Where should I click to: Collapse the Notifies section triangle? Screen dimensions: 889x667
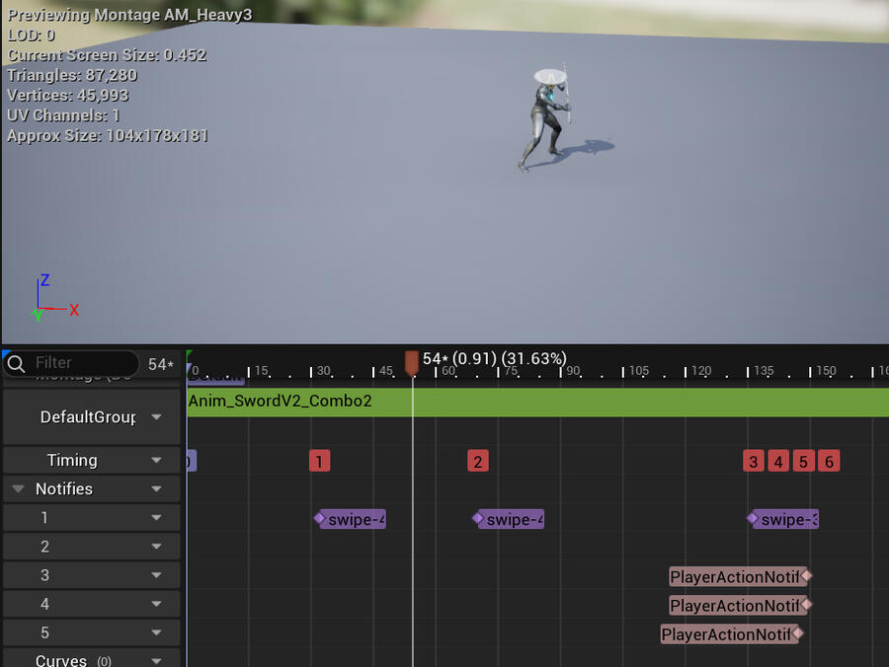click(x=18, y=489)
